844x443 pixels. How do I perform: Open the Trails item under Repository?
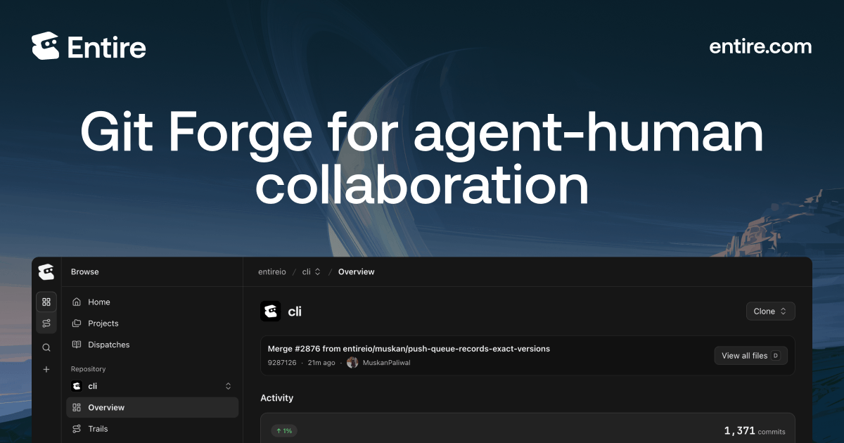click(153, 429)
